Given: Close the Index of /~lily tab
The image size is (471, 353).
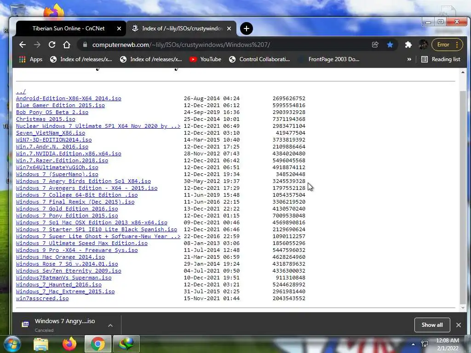Looking at the screenshot, I should tap(229, 28).
